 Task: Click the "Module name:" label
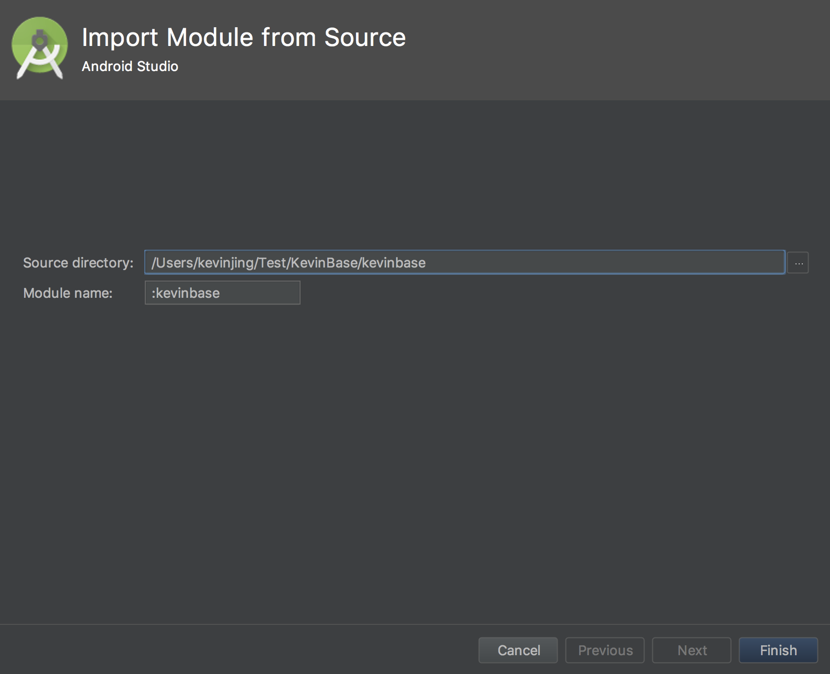(67, 293)
